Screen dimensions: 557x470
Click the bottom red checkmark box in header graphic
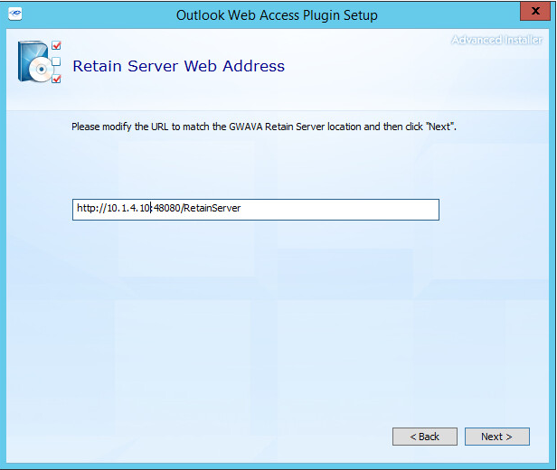click(56, 79)
